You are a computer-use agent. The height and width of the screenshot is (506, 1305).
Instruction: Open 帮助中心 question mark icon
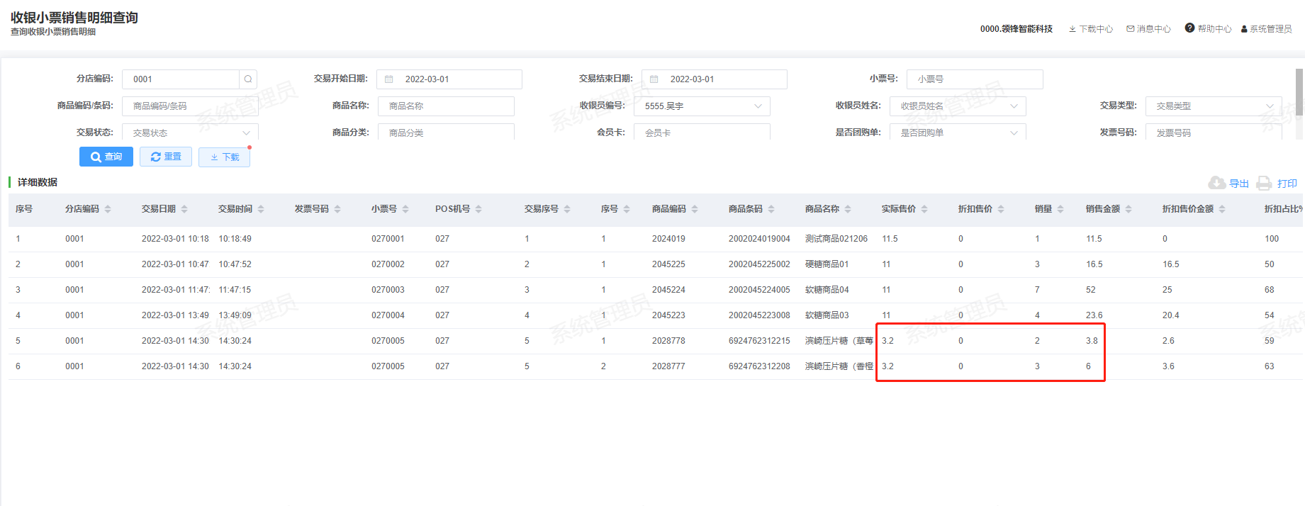coord(1189,28)
